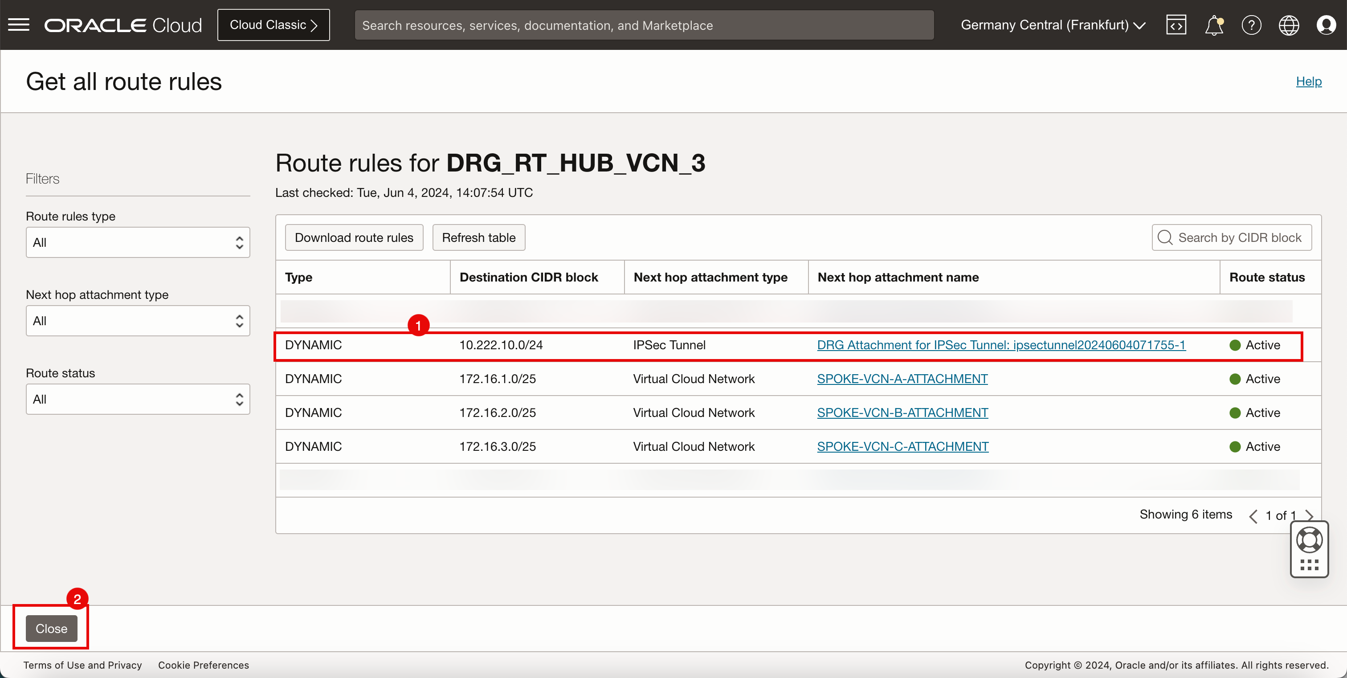1347x678 pixels.
Task: Open the notifications bell
Action: click(x=1214, y=25)
